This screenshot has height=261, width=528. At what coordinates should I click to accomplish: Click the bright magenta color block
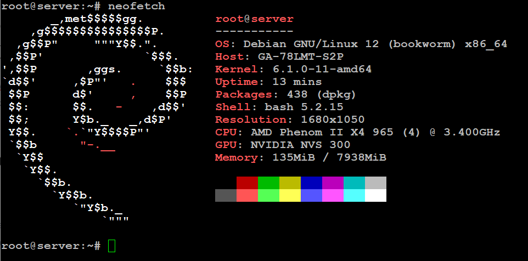point(333,195)
